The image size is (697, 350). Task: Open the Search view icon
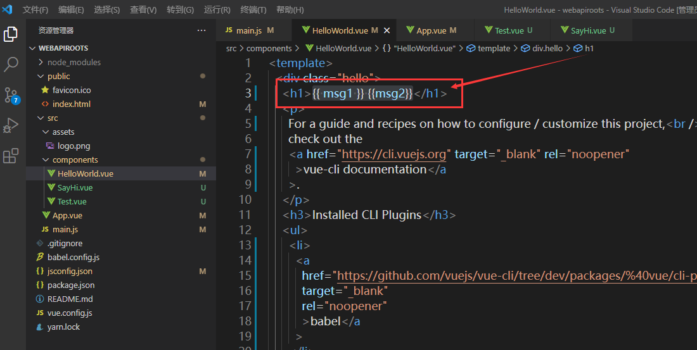(x=11, y=64)
